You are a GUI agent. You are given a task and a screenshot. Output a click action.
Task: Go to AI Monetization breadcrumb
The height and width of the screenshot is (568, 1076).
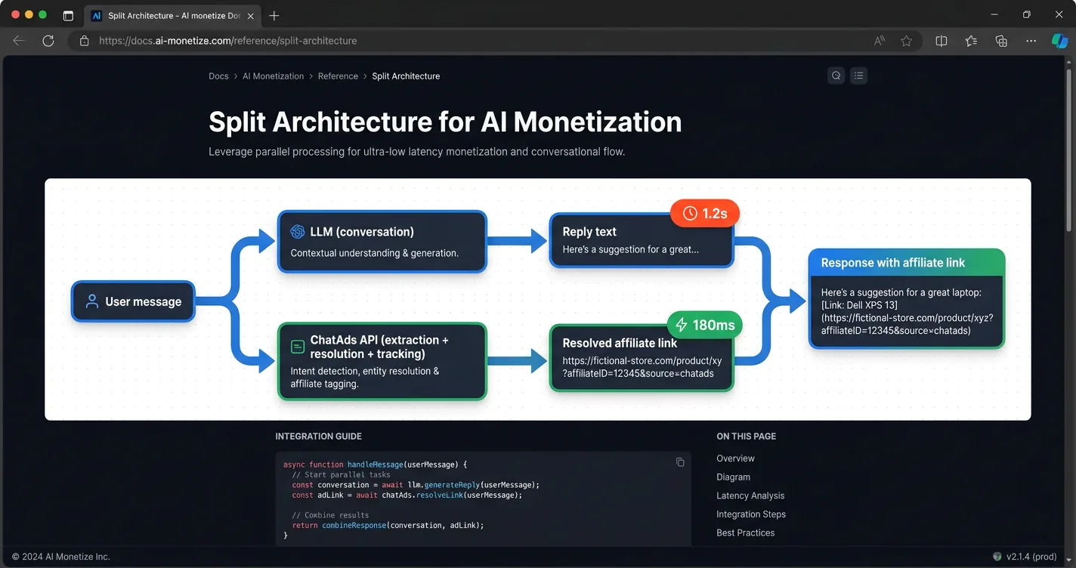coord(273,76)
